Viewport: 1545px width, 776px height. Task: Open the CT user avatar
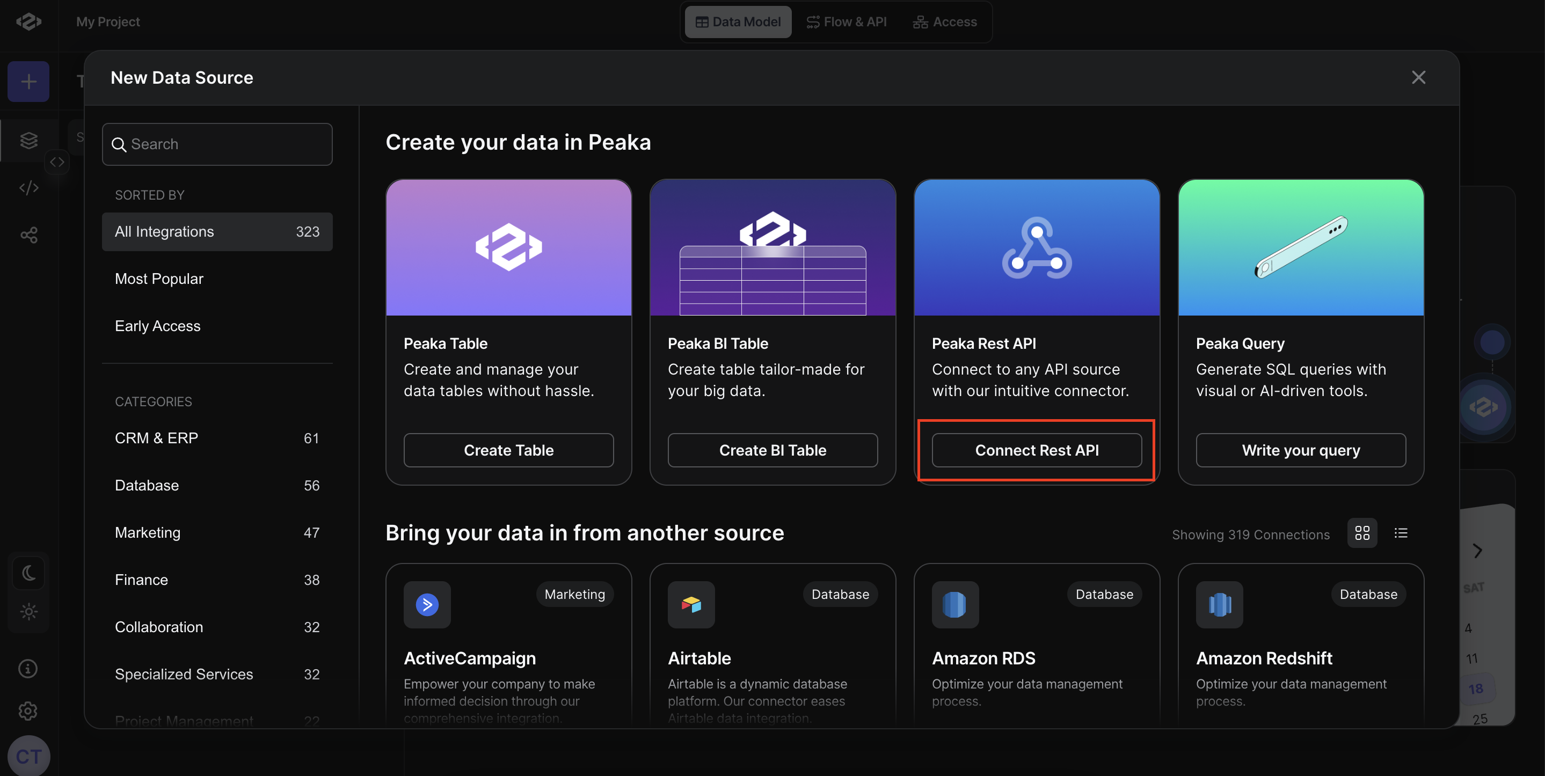point(29,757)
